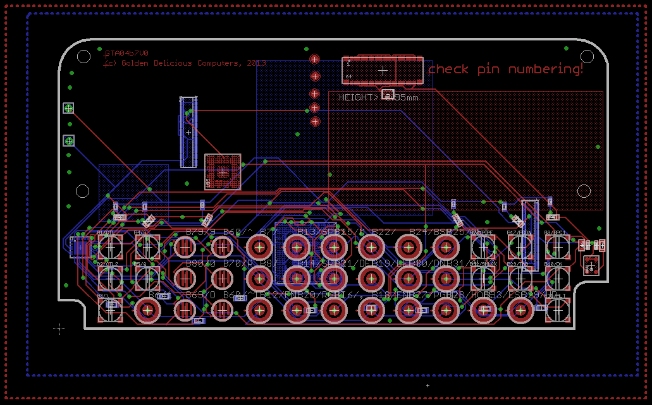Select the mounting hole at the left middle edge
The height and width of the screenshot is (405, 652).
82,190
